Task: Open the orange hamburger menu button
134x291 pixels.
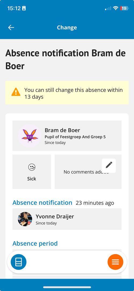Action: [x=115, y=262]
